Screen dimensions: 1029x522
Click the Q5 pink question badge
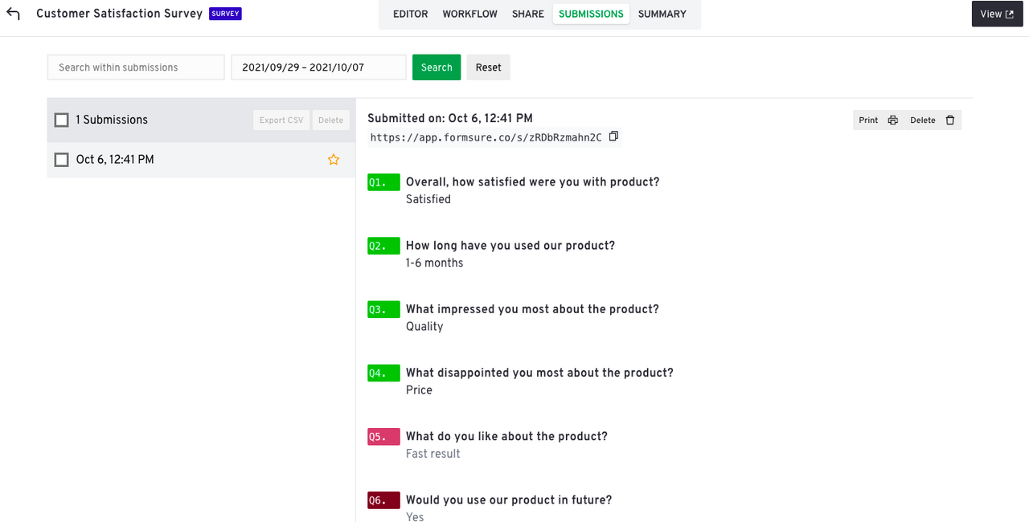(x=383, y=437)
